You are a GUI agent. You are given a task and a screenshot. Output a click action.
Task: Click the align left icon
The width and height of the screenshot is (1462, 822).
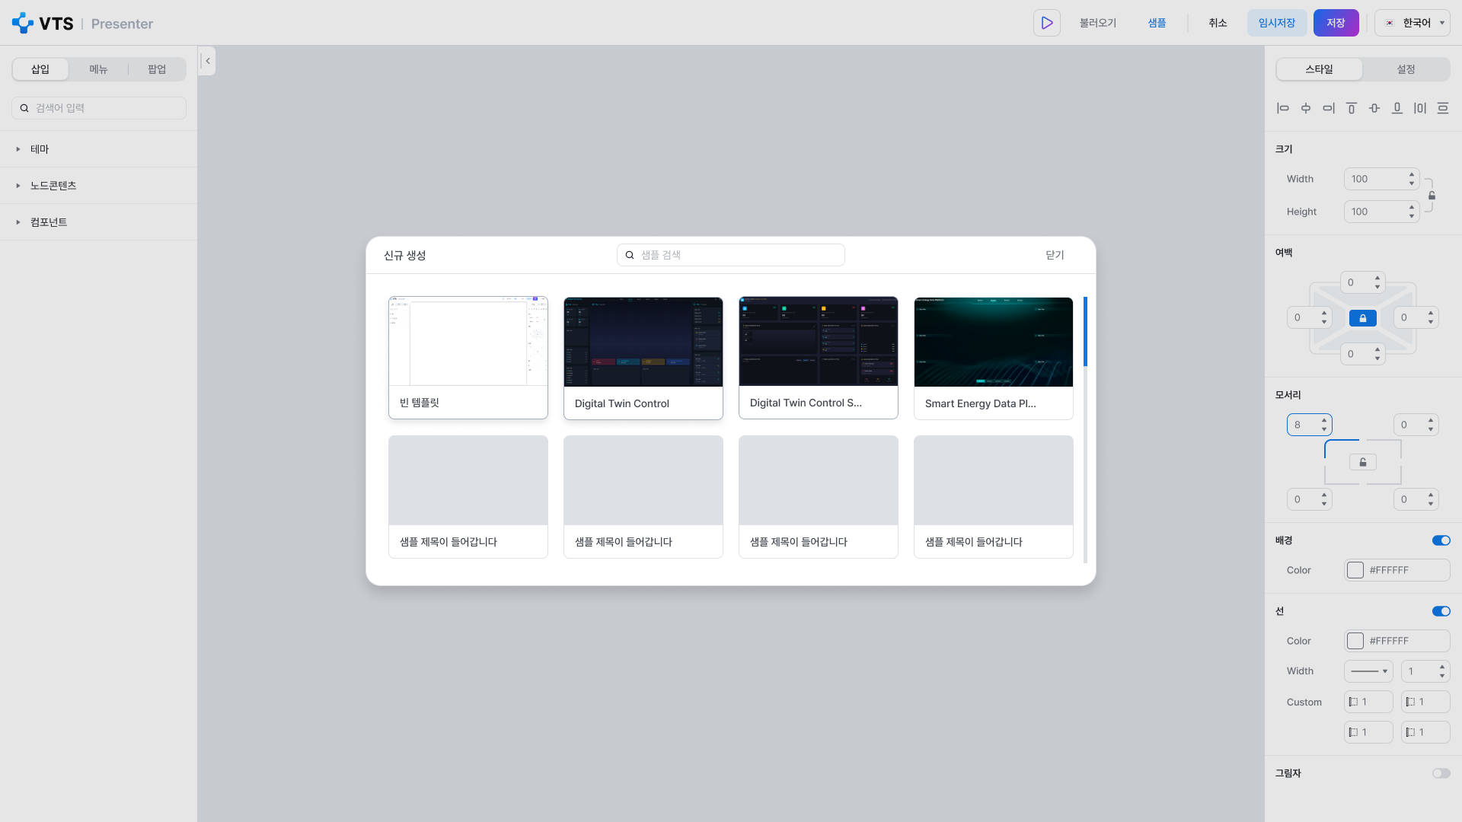[1283, 108]
